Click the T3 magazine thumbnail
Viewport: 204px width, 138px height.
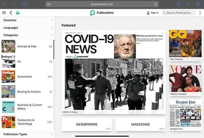pos(8,122)
